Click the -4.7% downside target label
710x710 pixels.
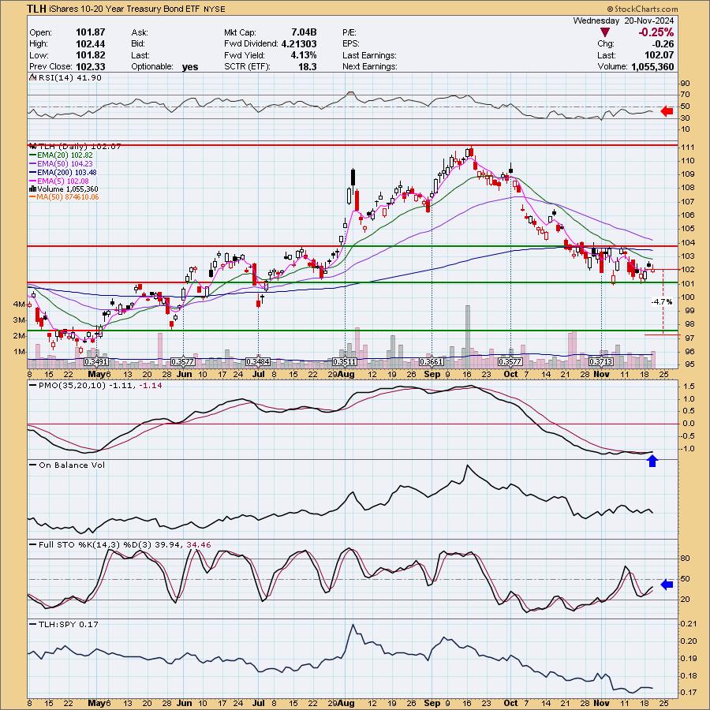point(662,301)
